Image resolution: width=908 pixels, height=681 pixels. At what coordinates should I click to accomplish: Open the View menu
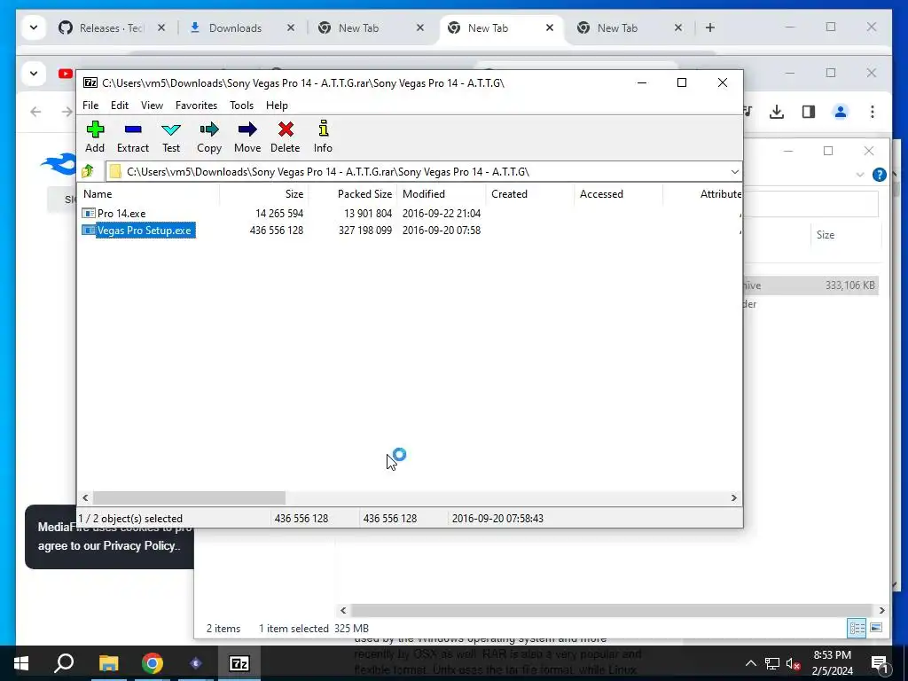[x=152, y=106]
